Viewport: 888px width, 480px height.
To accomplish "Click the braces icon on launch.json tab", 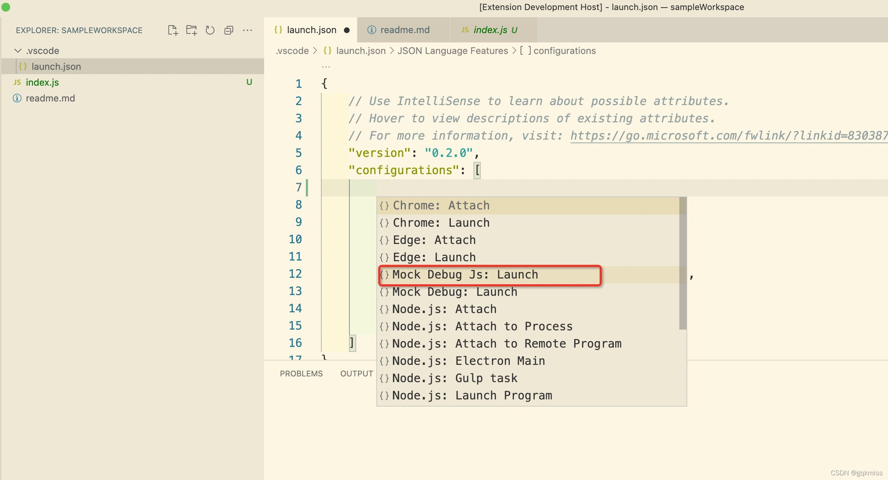I will (x=278, y=30).
